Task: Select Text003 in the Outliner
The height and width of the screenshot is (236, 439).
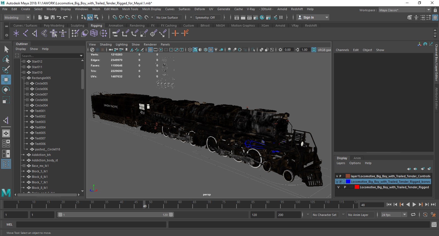Action: (x=40, y=122)
